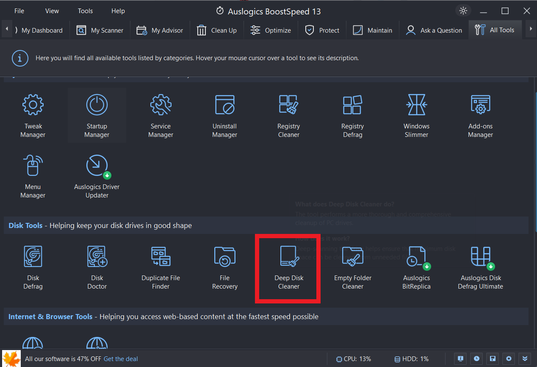Click the CPU usage indicator
Viewport: 537px width, 367px height.
(x=354, y=359)
